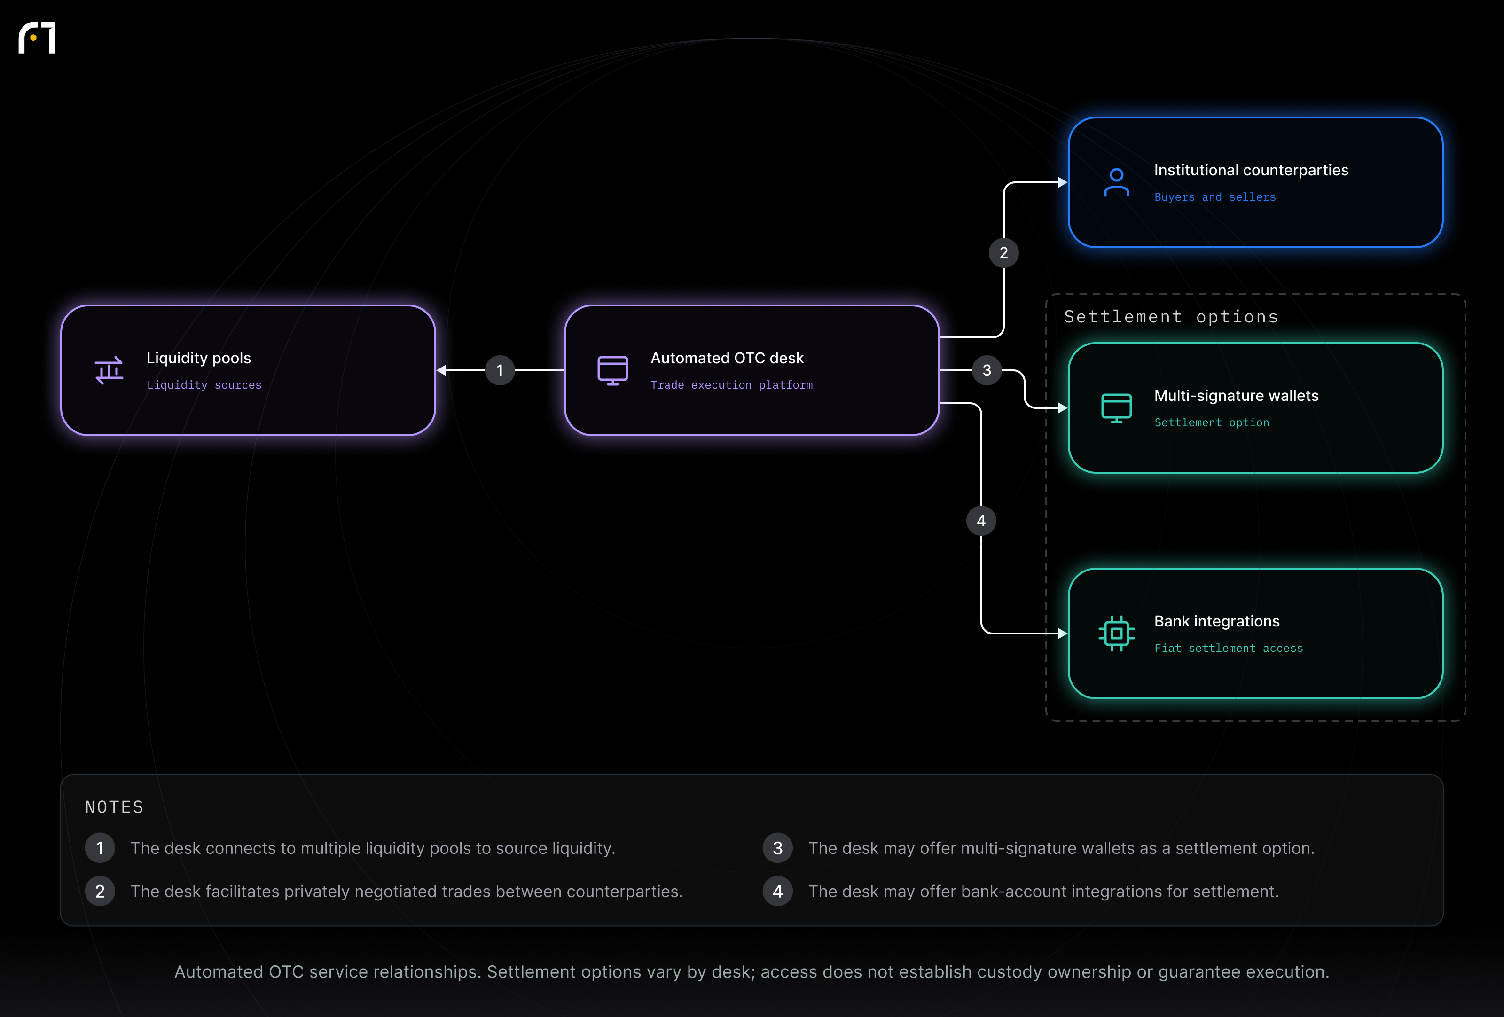Click the note about multi-signature wallets settlement
The width and height of the screenshot is (1504, 1017).
1061,848
